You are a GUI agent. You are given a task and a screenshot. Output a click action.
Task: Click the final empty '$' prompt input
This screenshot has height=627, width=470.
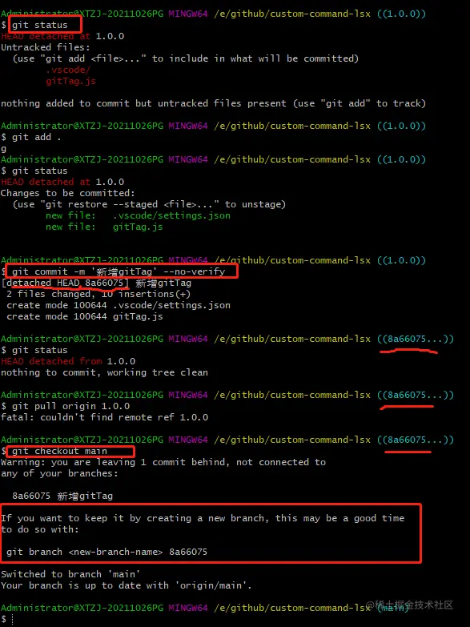click(x=12, y=619)
